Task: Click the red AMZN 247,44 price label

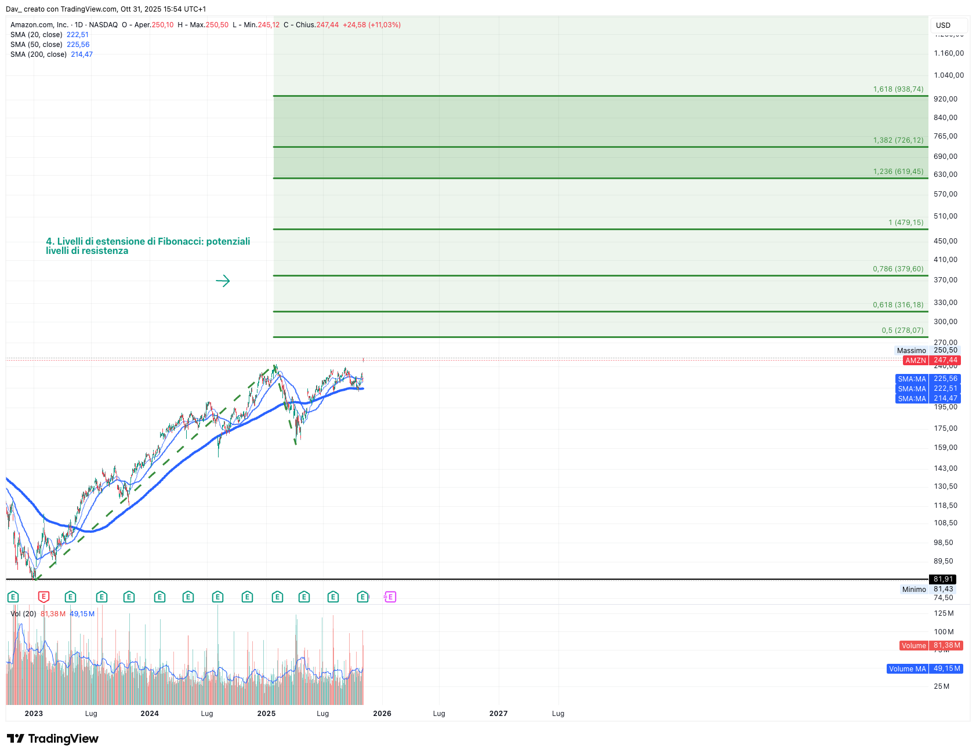Action: click(x=932, y=360)
